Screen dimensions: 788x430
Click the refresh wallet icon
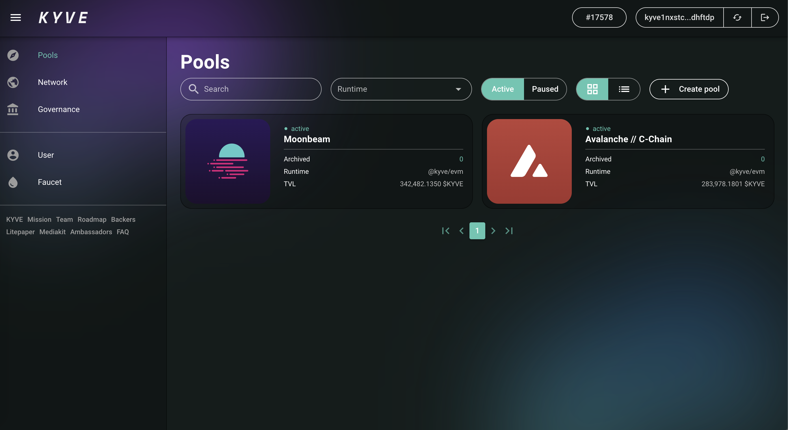coord(737,17)
